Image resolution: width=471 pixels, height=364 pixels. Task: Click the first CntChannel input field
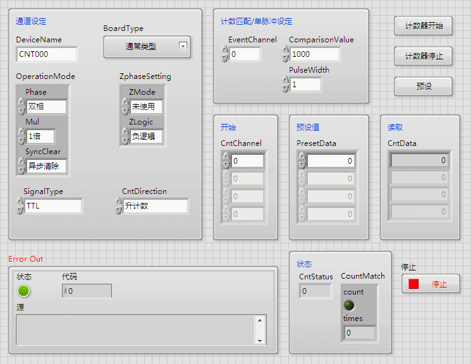[x=247, y=161]
